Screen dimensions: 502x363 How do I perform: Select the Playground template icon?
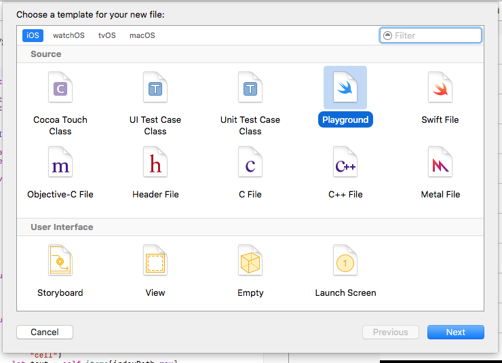345,88
